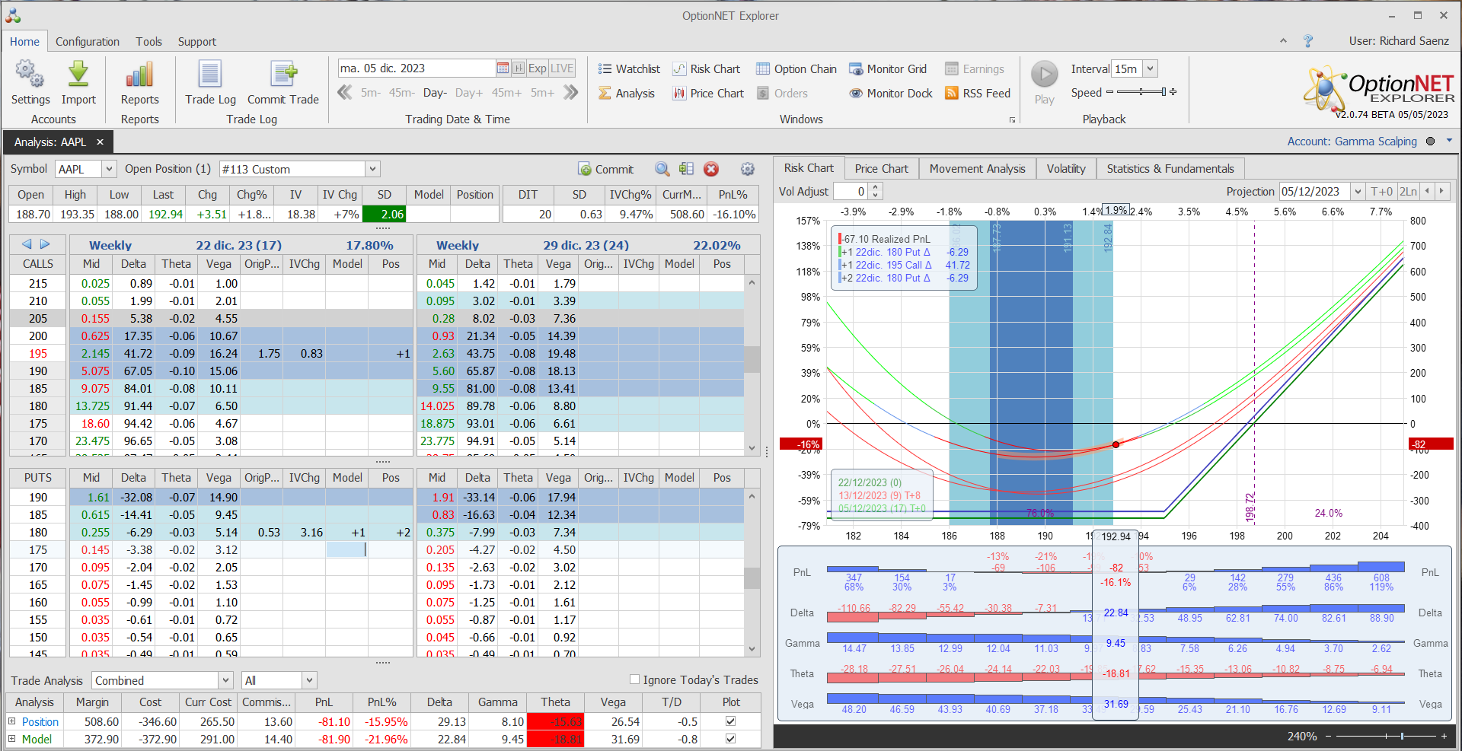Click the Commit Trade ribbon icon

click(x=283, y=74)
